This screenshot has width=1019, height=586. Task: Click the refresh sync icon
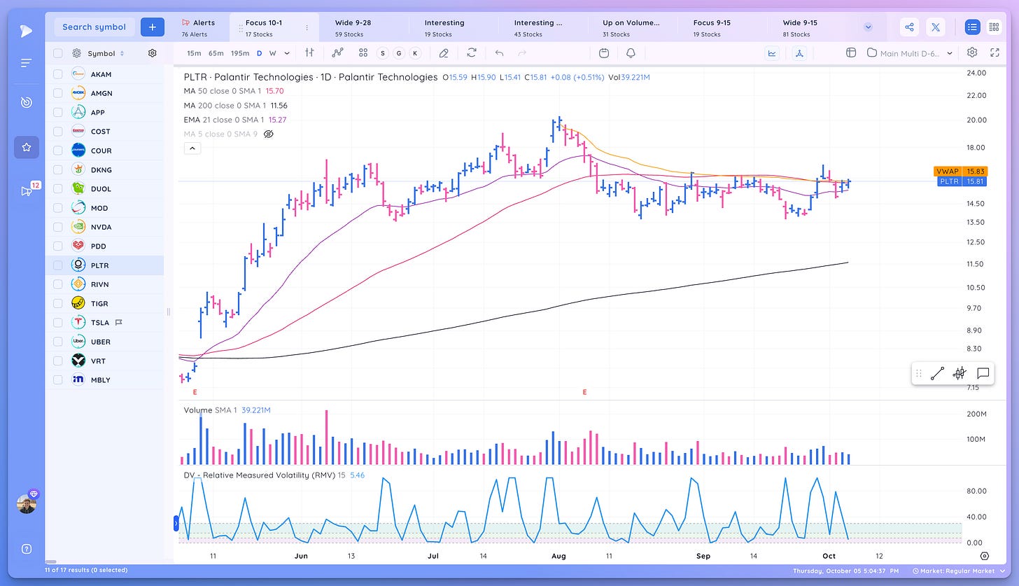(472, 53)
